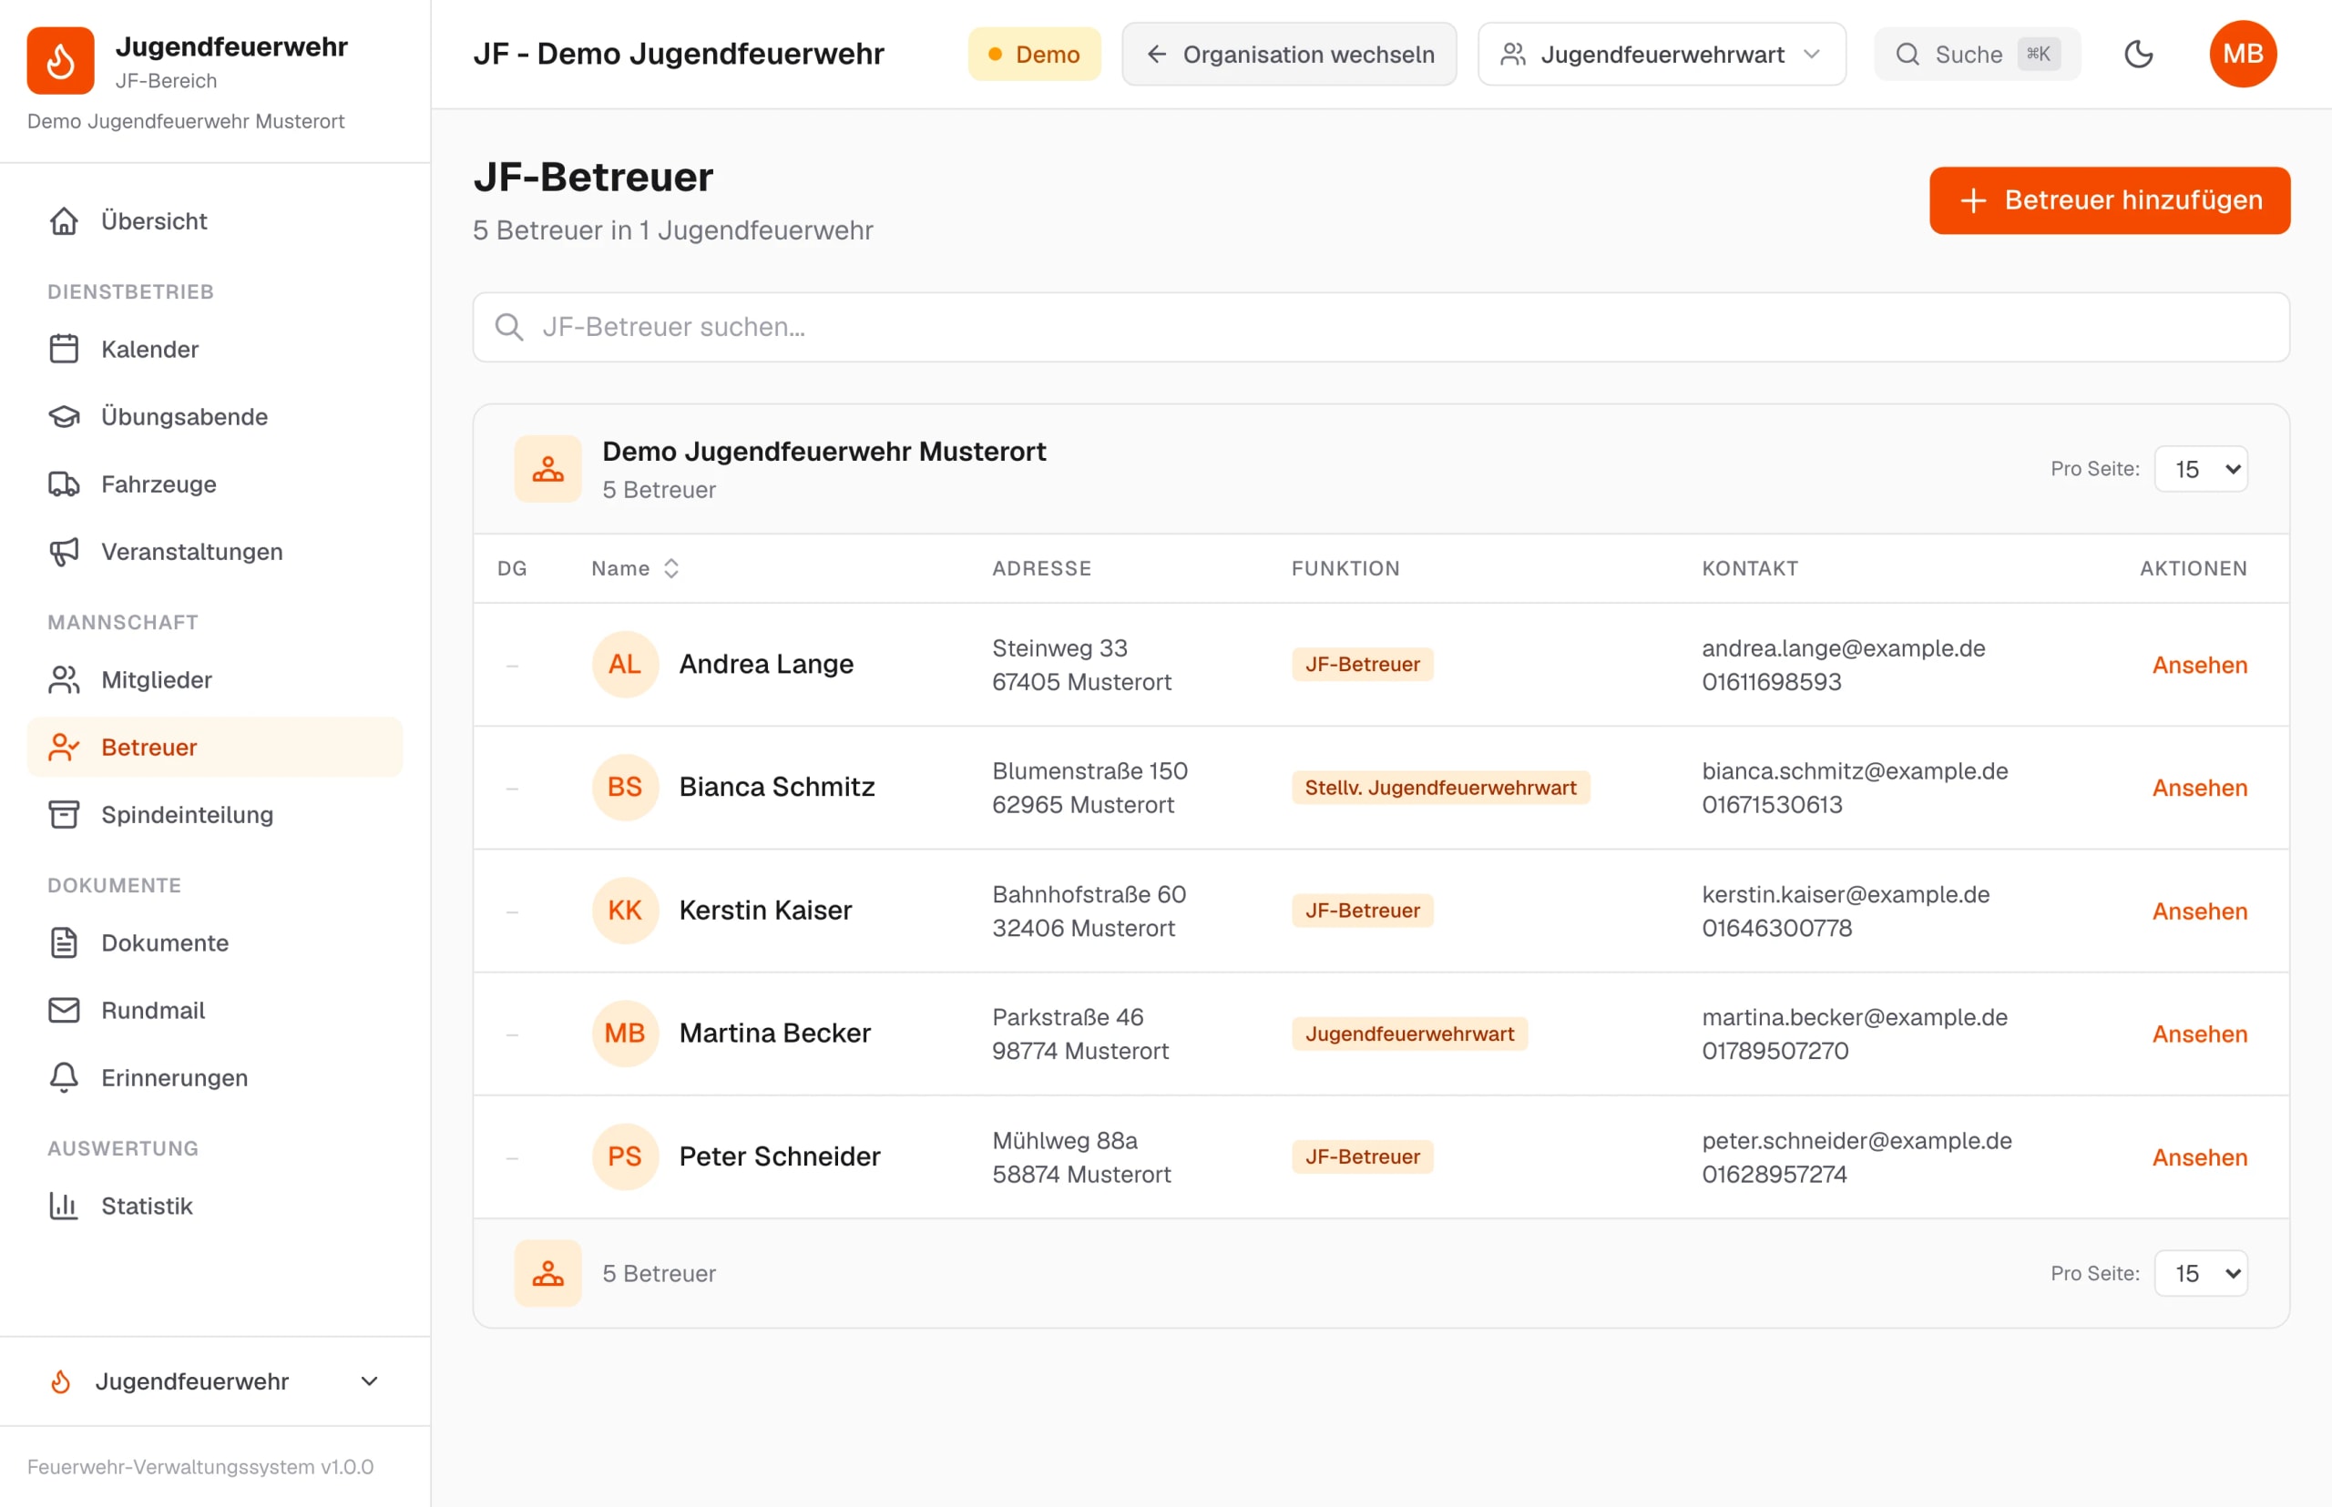This screenshot has height=1507, width=2332.
Task: Open the Übersicht home page
Action: pyautogui.click(x=214, y=221)
